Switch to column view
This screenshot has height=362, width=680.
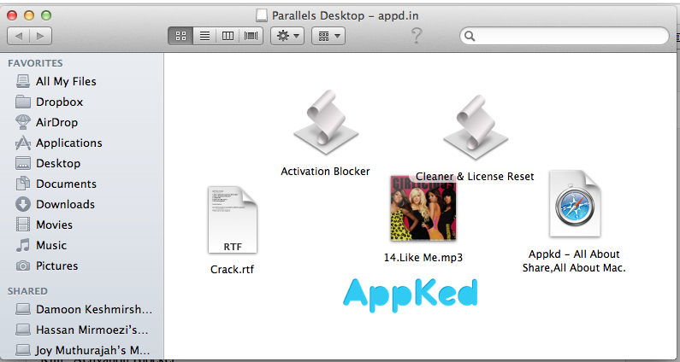pyautogui.click(x=228, y=36)
